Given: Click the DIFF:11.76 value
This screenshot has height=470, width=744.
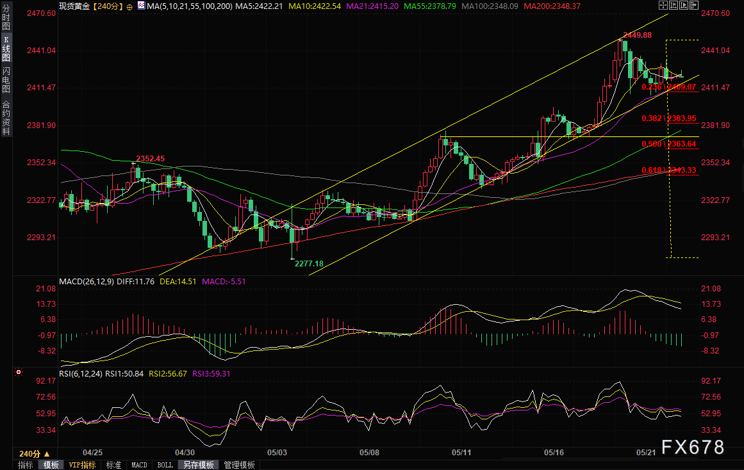Looking at the screenshot, I should pyautogui.click(x=136, y=281).
